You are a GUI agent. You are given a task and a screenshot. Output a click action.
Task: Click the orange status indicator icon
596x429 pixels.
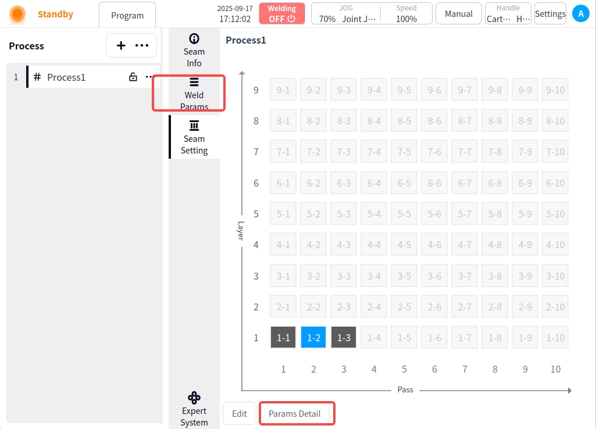[17, 14]
